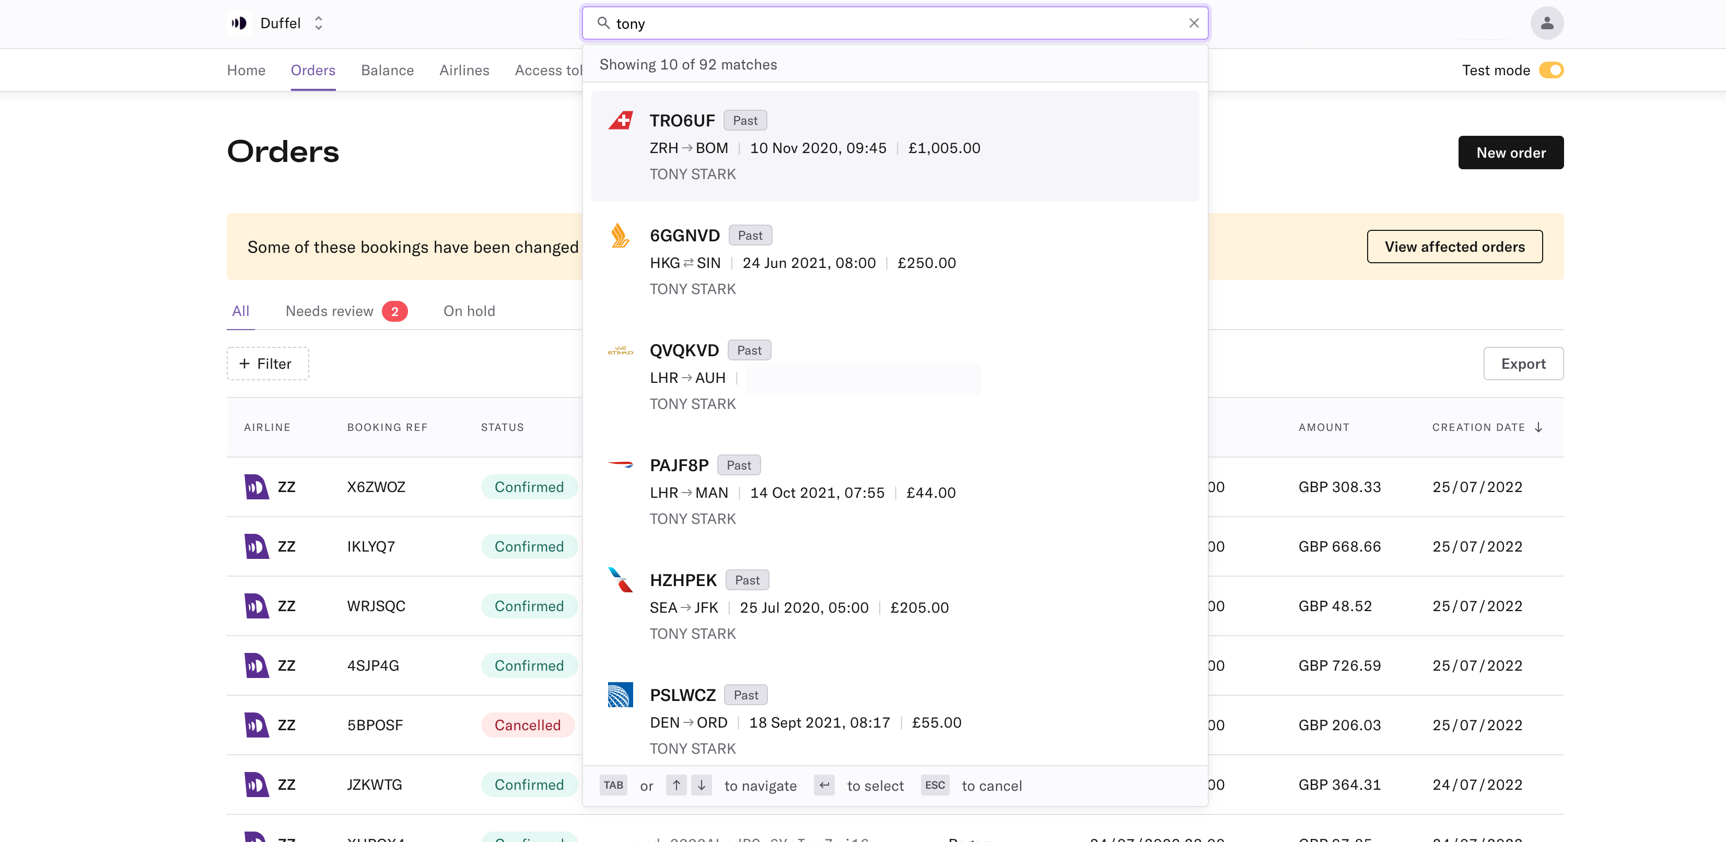Open booking IKLYQ7

pos(371,546)
